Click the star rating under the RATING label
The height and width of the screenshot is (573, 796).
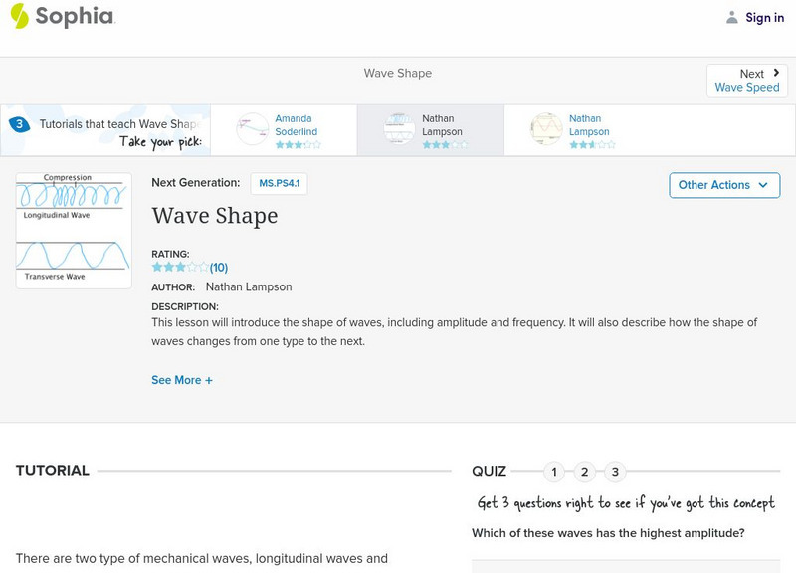click(x=180, y=267)
